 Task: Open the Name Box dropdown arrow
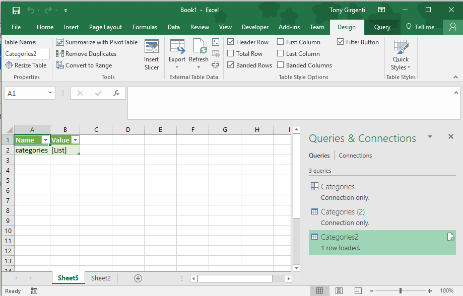(50, 93)
